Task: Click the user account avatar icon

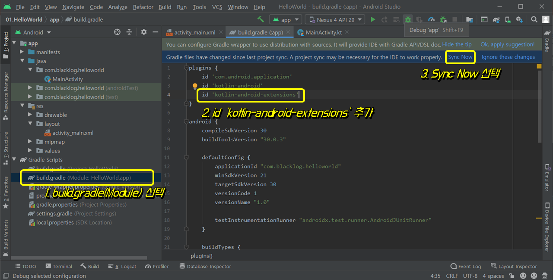Action: tap(546, 19)
